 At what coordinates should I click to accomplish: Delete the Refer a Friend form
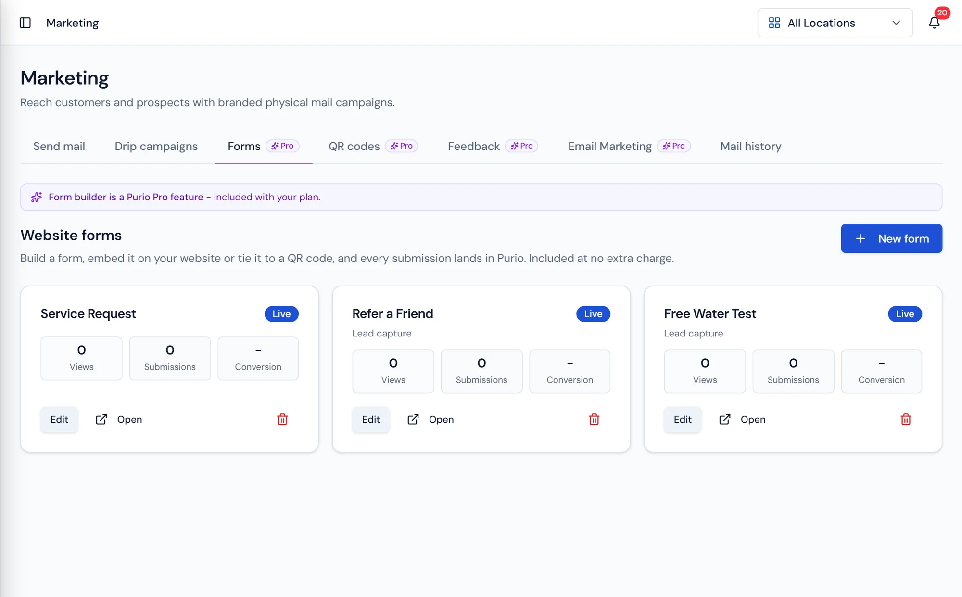pyautogui.click(x=594, y=419)
